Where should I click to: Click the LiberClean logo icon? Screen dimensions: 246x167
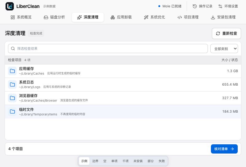(10, 6)
